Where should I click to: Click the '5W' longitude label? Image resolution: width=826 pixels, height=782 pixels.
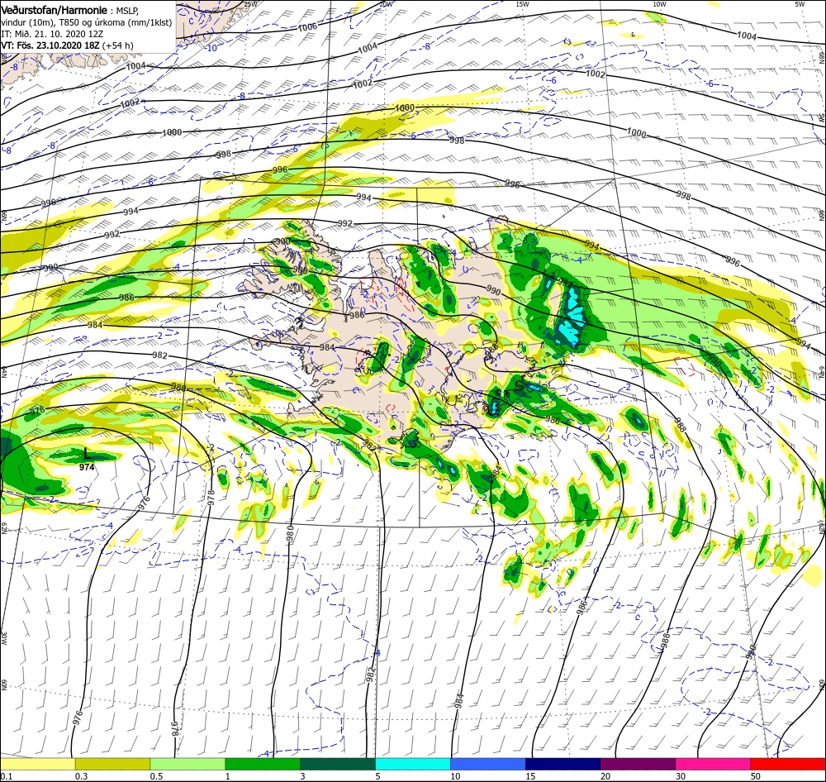click(x=800, y=4)
